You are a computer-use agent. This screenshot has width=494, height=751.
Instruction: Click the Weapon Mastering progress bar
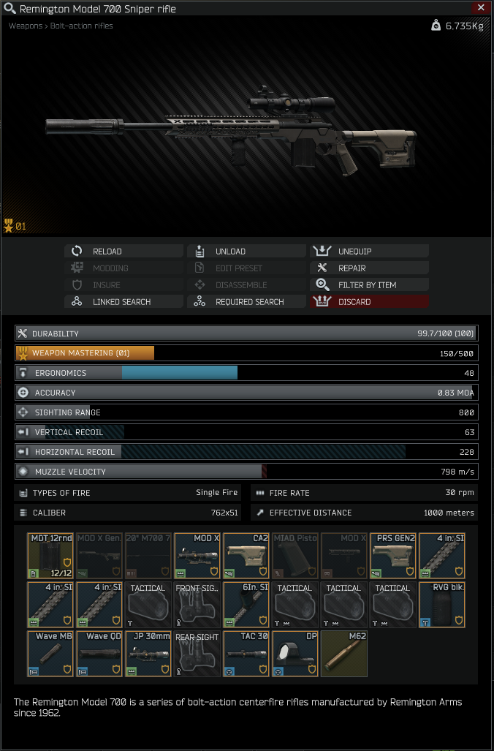[246, 353]
